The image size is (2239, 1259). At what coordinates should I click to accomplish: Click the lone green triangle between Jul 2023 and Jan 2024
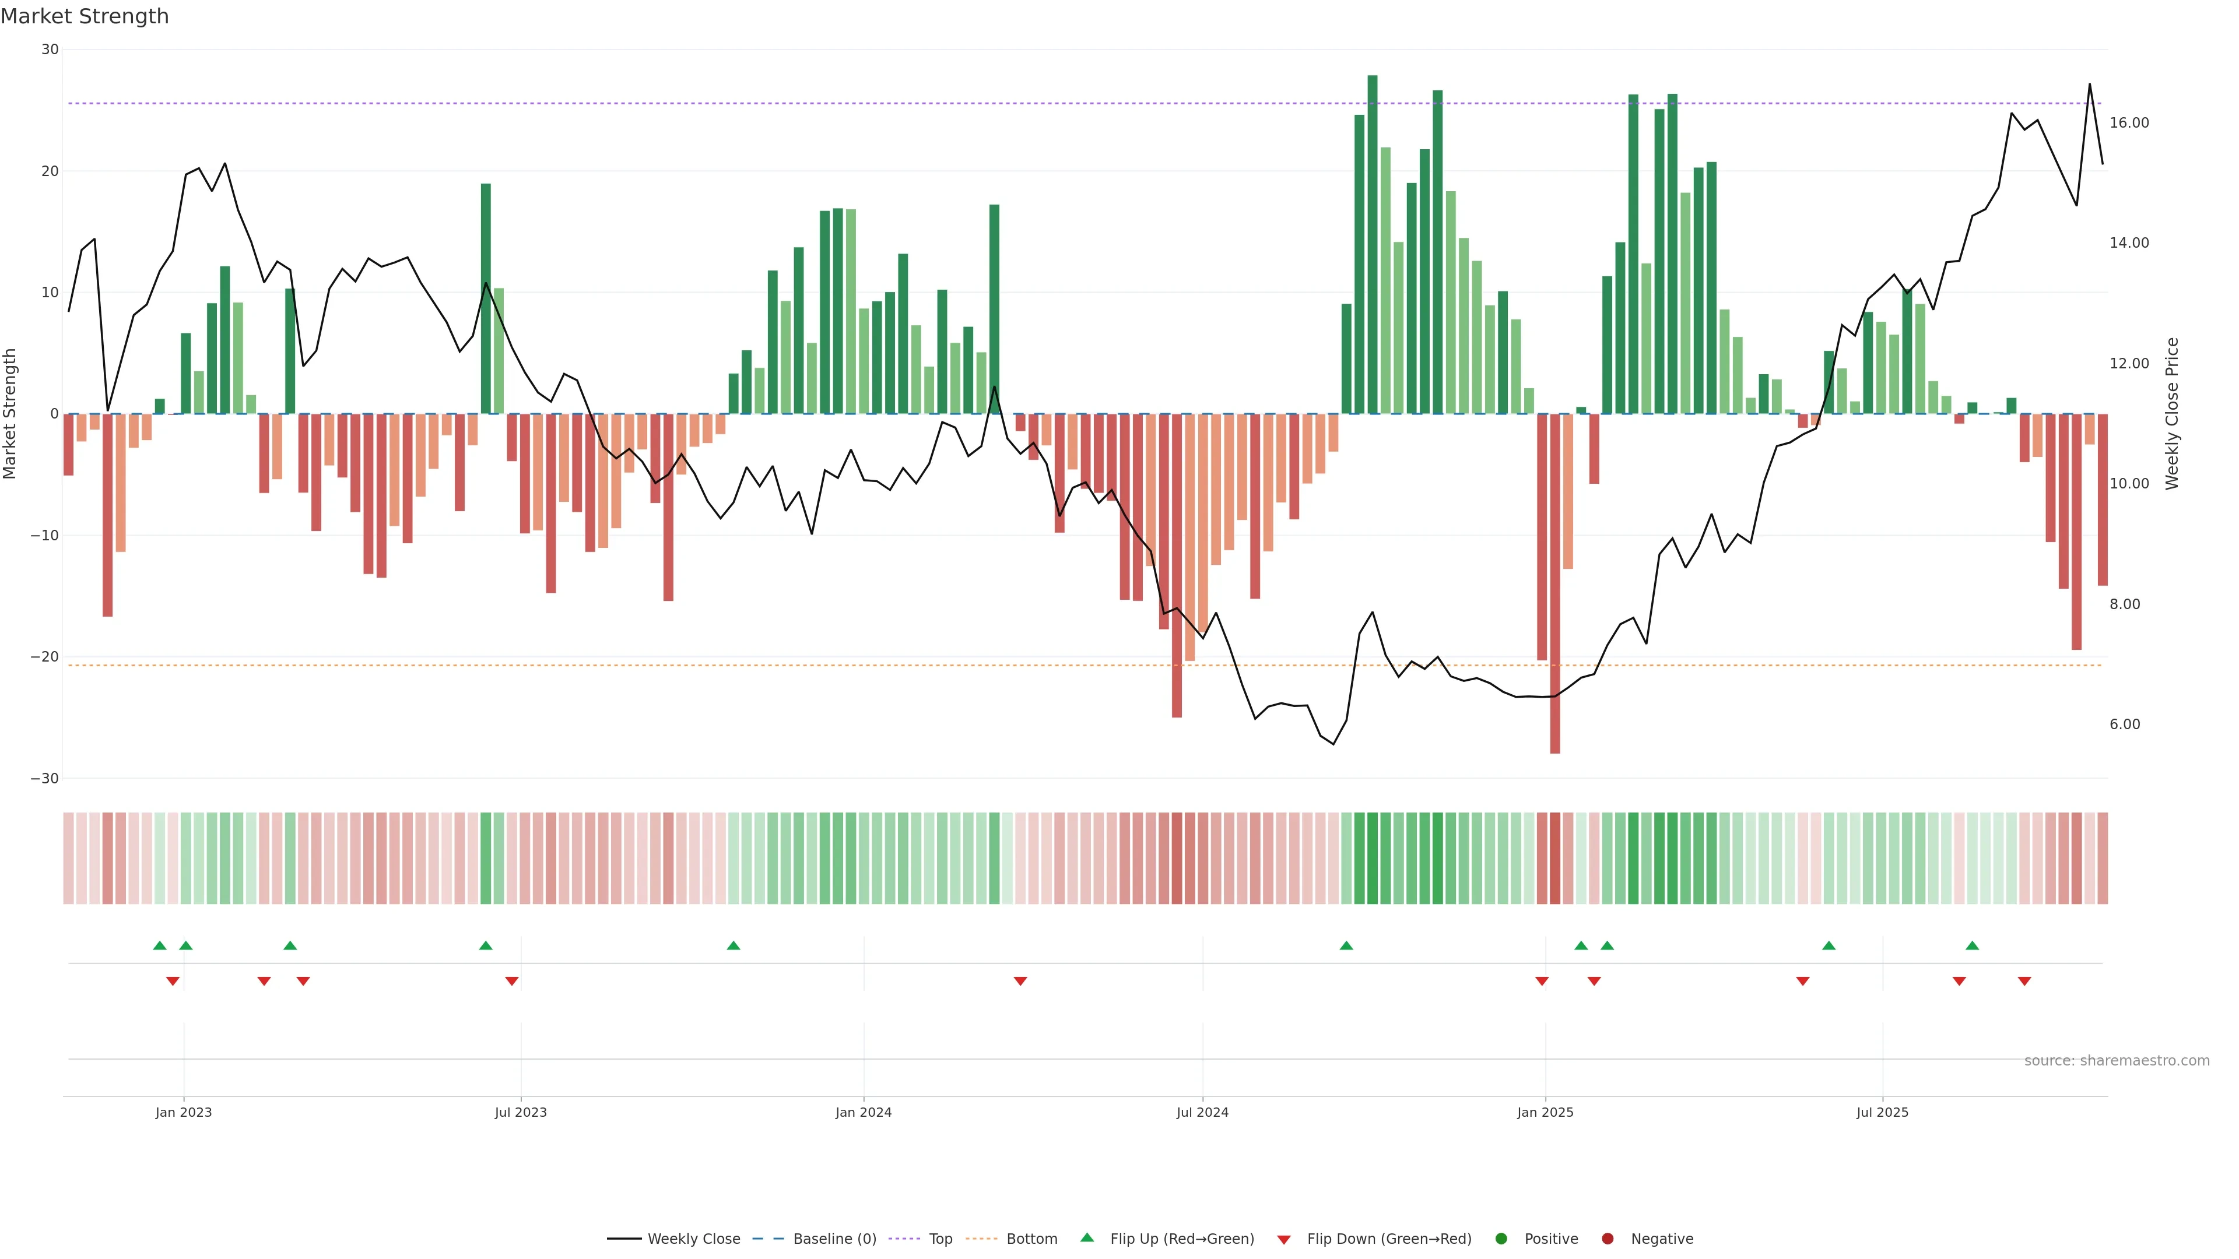(734, 945)
